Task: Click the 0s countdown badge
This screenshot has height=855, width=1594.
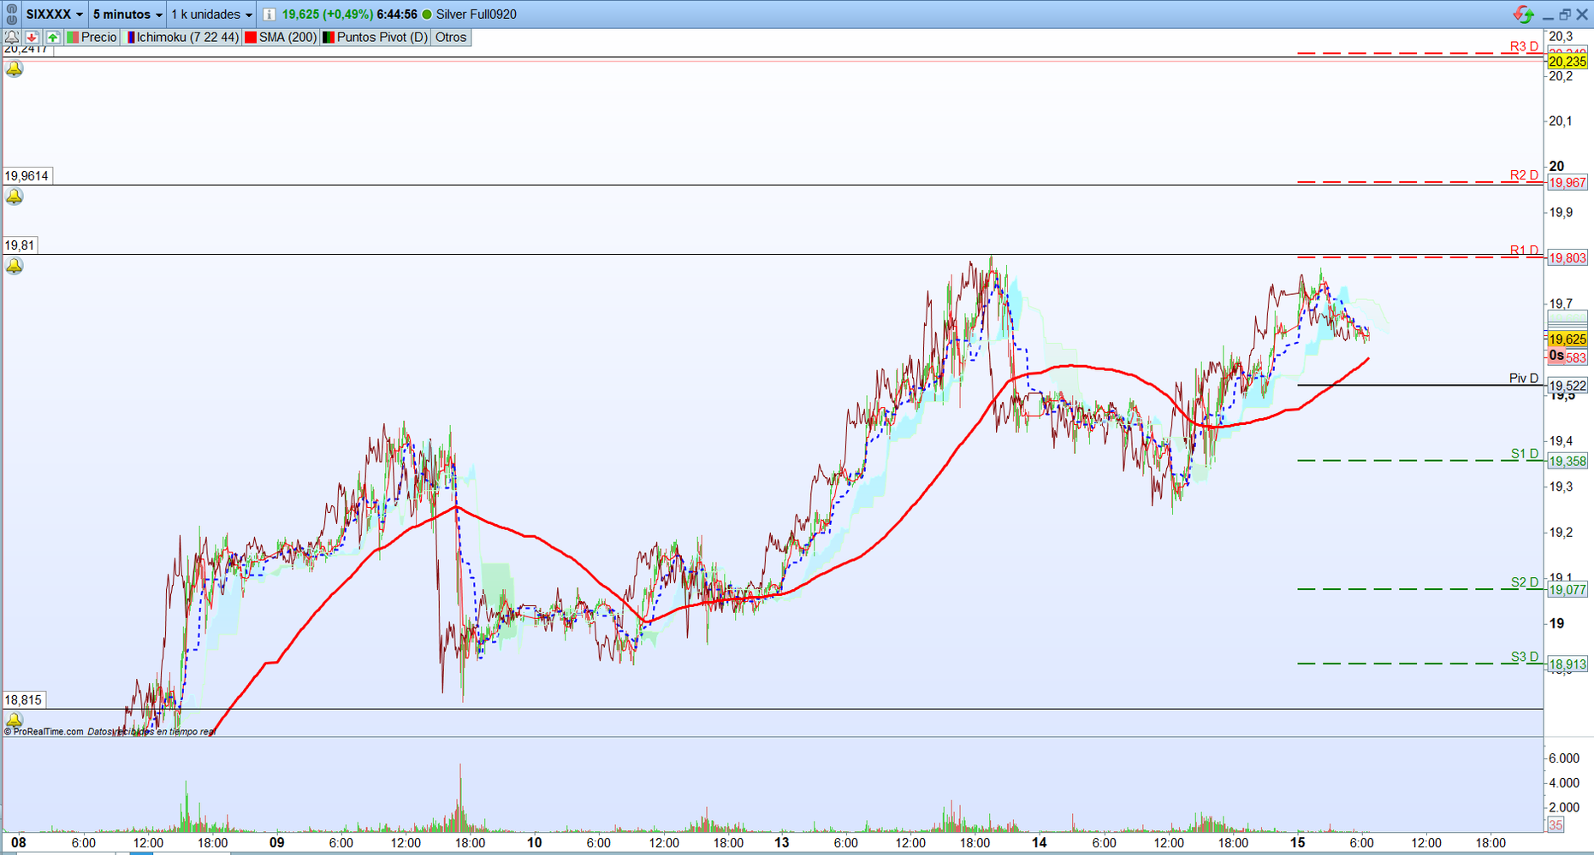Action: pyautogui.click(x=1556, y=356)
